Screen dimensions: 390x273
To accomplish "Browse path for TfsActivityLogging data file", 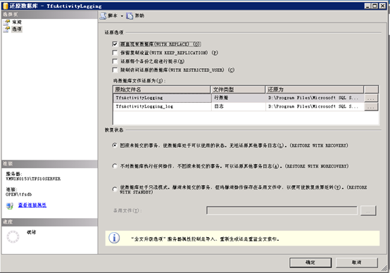I will (x=371, y=98).
